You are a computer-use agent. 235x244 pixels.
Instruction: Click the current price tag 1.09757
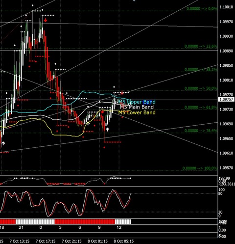coord(226,99)
